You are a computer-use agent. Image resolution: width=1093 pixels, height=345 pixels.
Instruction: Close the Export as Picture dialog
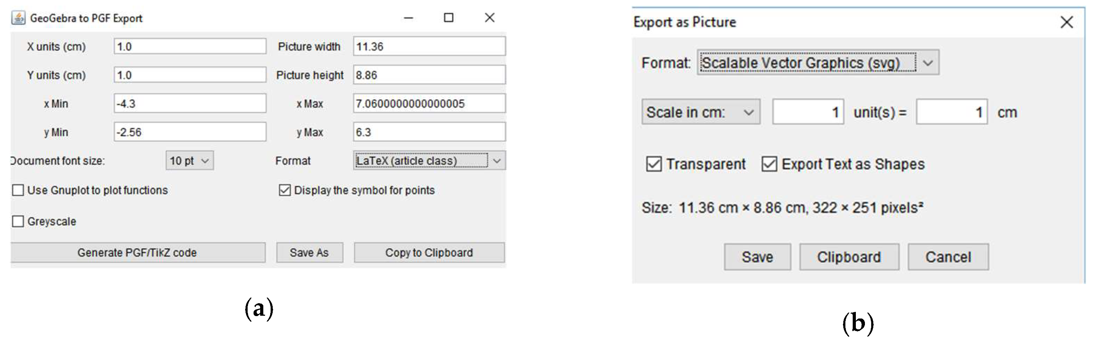coord(1066,22)
